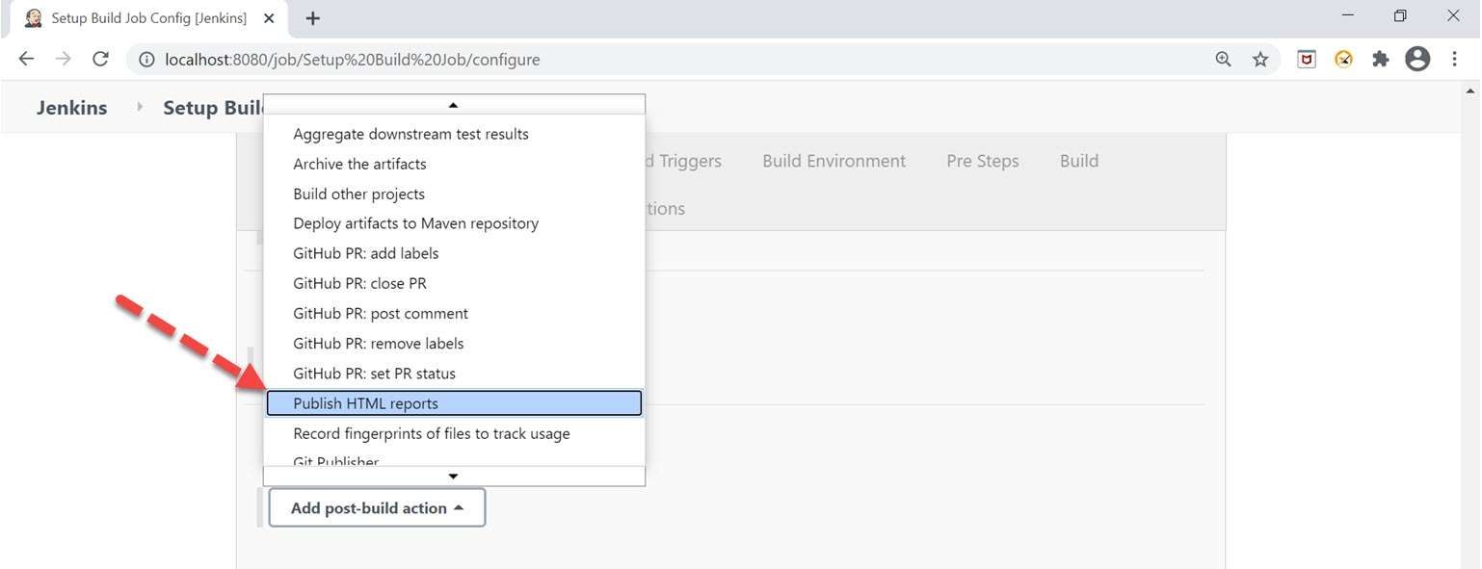This screenshot has width=1482, height=569.
Task: Switch to the Build tab
Action: pos(1078,161)
